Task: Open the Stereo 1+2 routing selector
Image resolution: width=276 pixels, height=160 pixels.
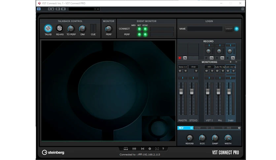Action: pos(183,67)
